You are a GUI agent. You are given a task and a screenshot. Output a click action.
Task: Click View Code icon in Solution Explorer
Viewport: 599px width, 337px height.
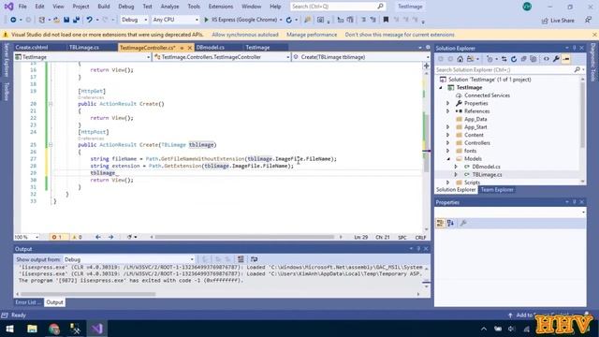click(547, 59)
